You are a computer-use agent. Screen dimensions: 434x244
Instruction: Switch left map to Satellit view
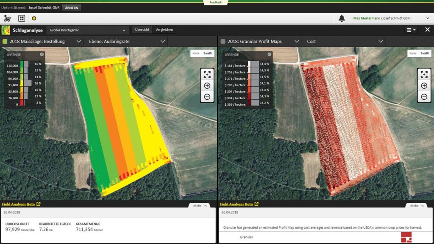208,53
